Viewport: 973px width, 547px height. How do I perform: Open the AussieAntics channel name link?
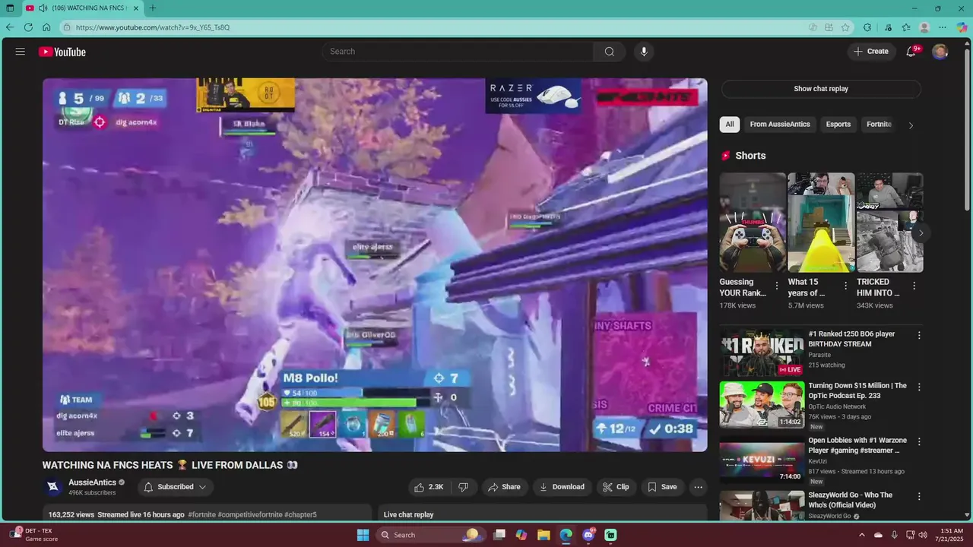point(93,482)
